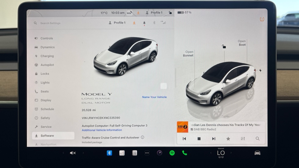The width and height of the screenshot is (299, 168).
Task: Lower volume with left arrow by speaker
Action: click(63, 153)
